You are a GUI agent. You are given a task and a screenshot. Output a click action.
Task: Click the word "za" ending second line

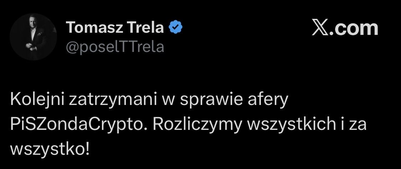(x=359, y=125)
